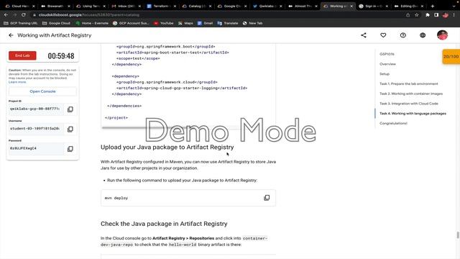Open the browser extensions puzzle icon
Screen dimensions: 460x259
point(428,14)
